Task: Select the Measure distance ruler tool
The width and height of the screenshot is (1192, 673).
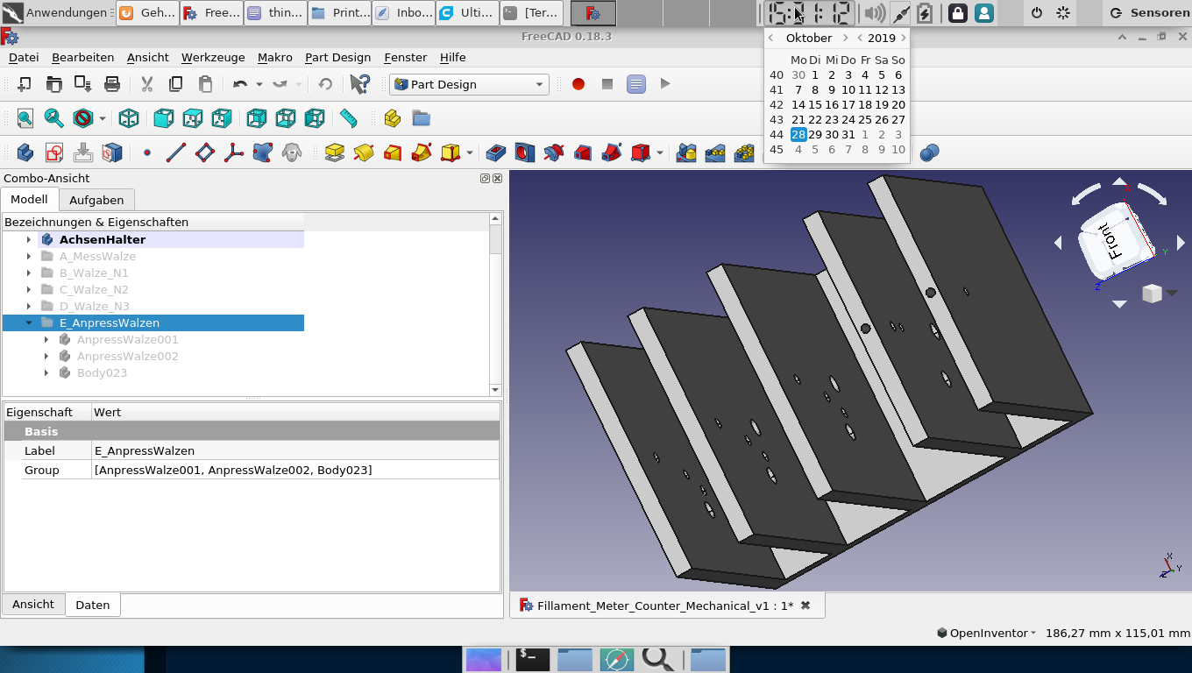Action: [x=349, y=118]
